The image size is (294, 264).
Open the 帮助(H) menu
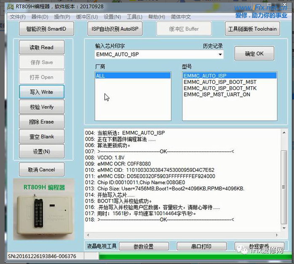pos(157,17)
